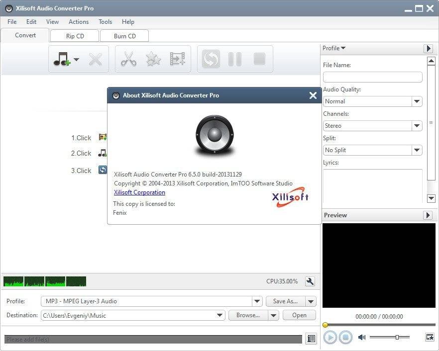This screenshot has height=351, width=439.
Task: Click the Stop toolbar button
Action: (259, 59)
